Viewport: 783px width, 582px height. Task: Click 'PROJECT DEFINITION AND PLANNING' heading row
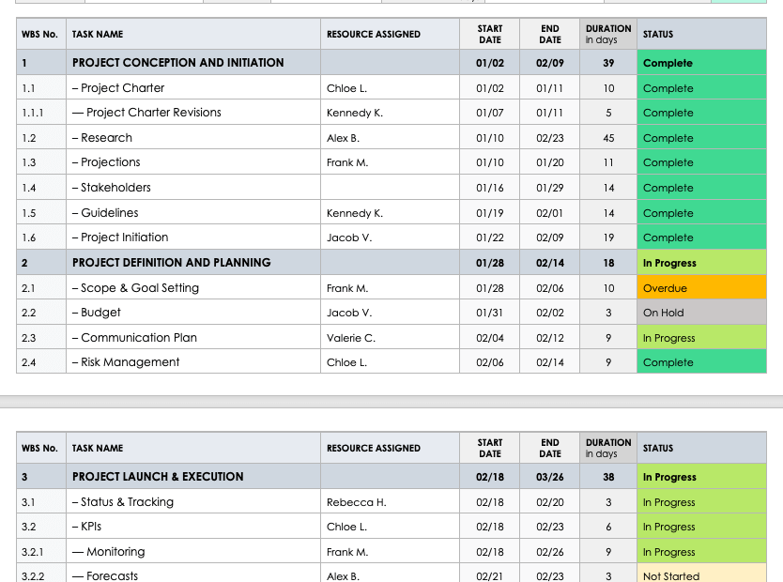(x=391, y=263)
